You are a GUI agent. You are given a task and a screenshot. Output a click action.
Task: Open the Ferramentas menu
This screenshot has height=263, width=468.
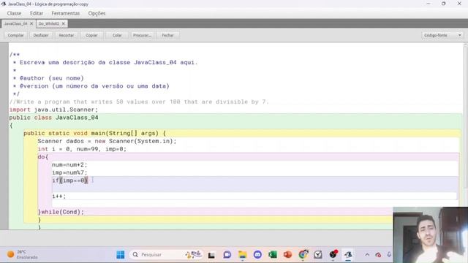tap(66, 13)
